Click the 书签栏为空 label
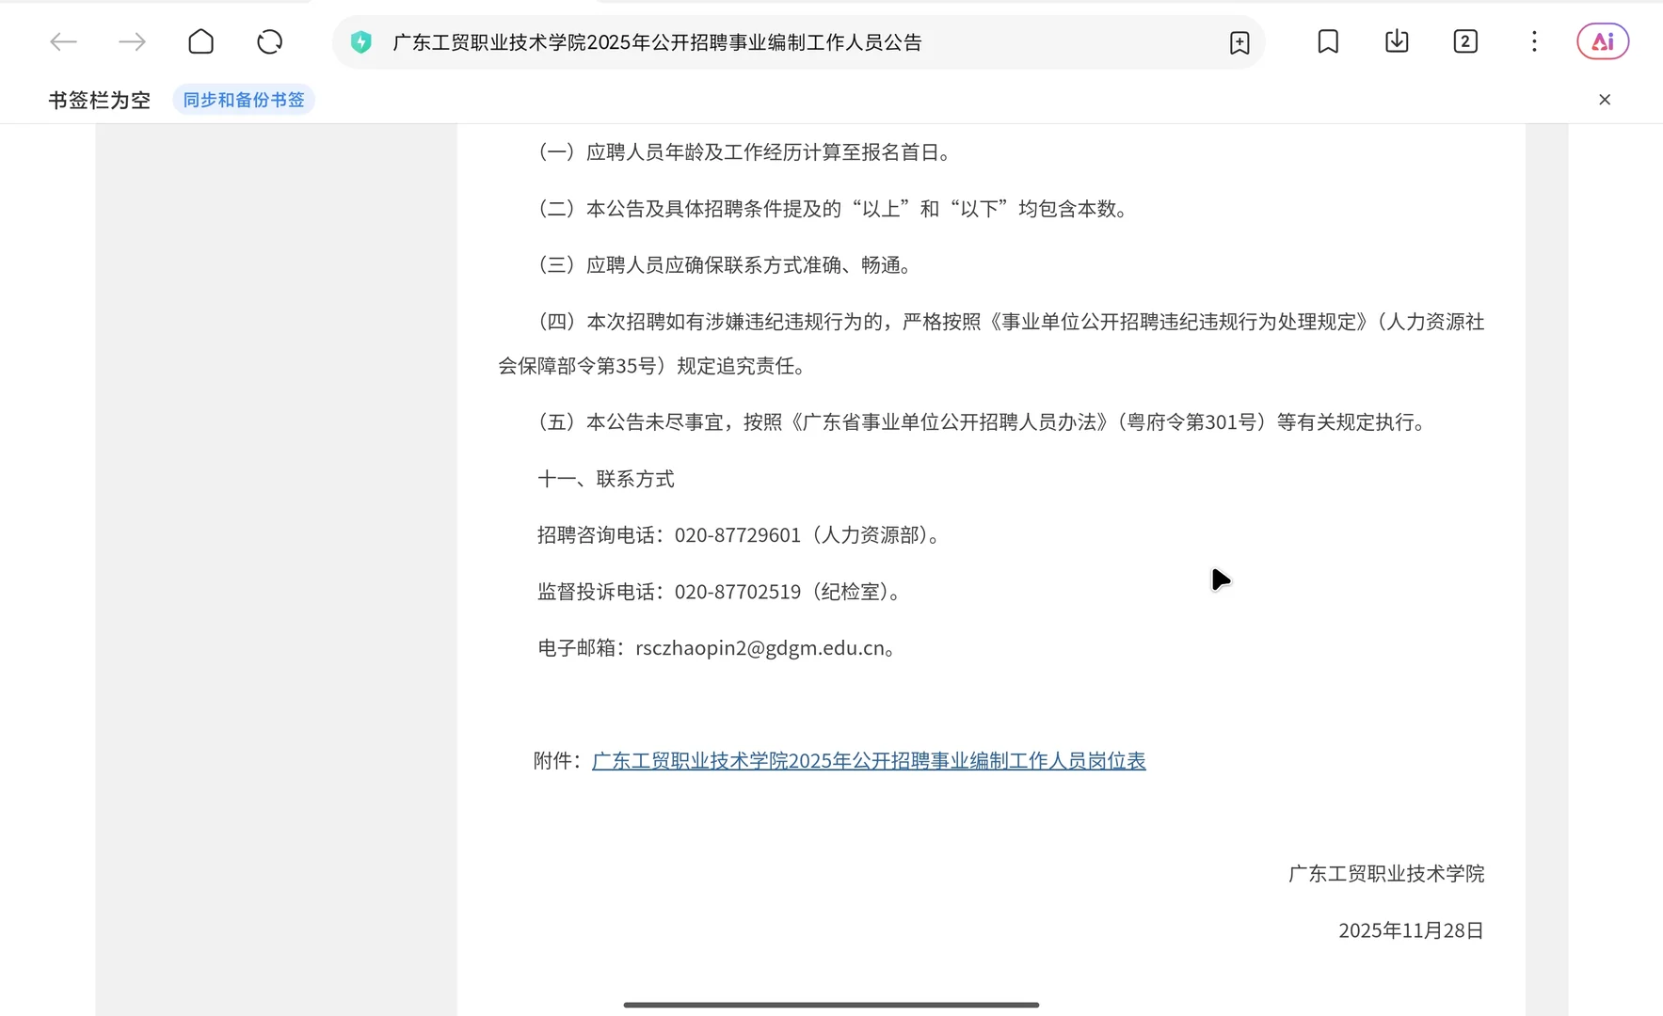Screen dimensions: 1663x1016 (98, 99)
